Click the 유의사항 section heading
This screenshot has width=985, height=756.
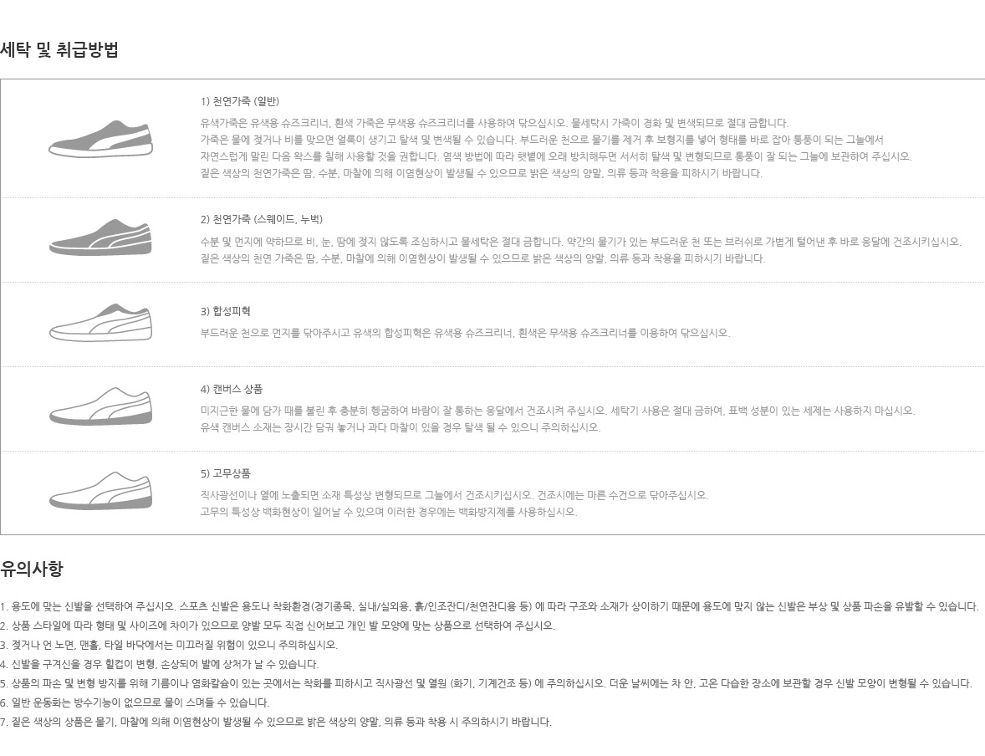[x=32, y=570]
